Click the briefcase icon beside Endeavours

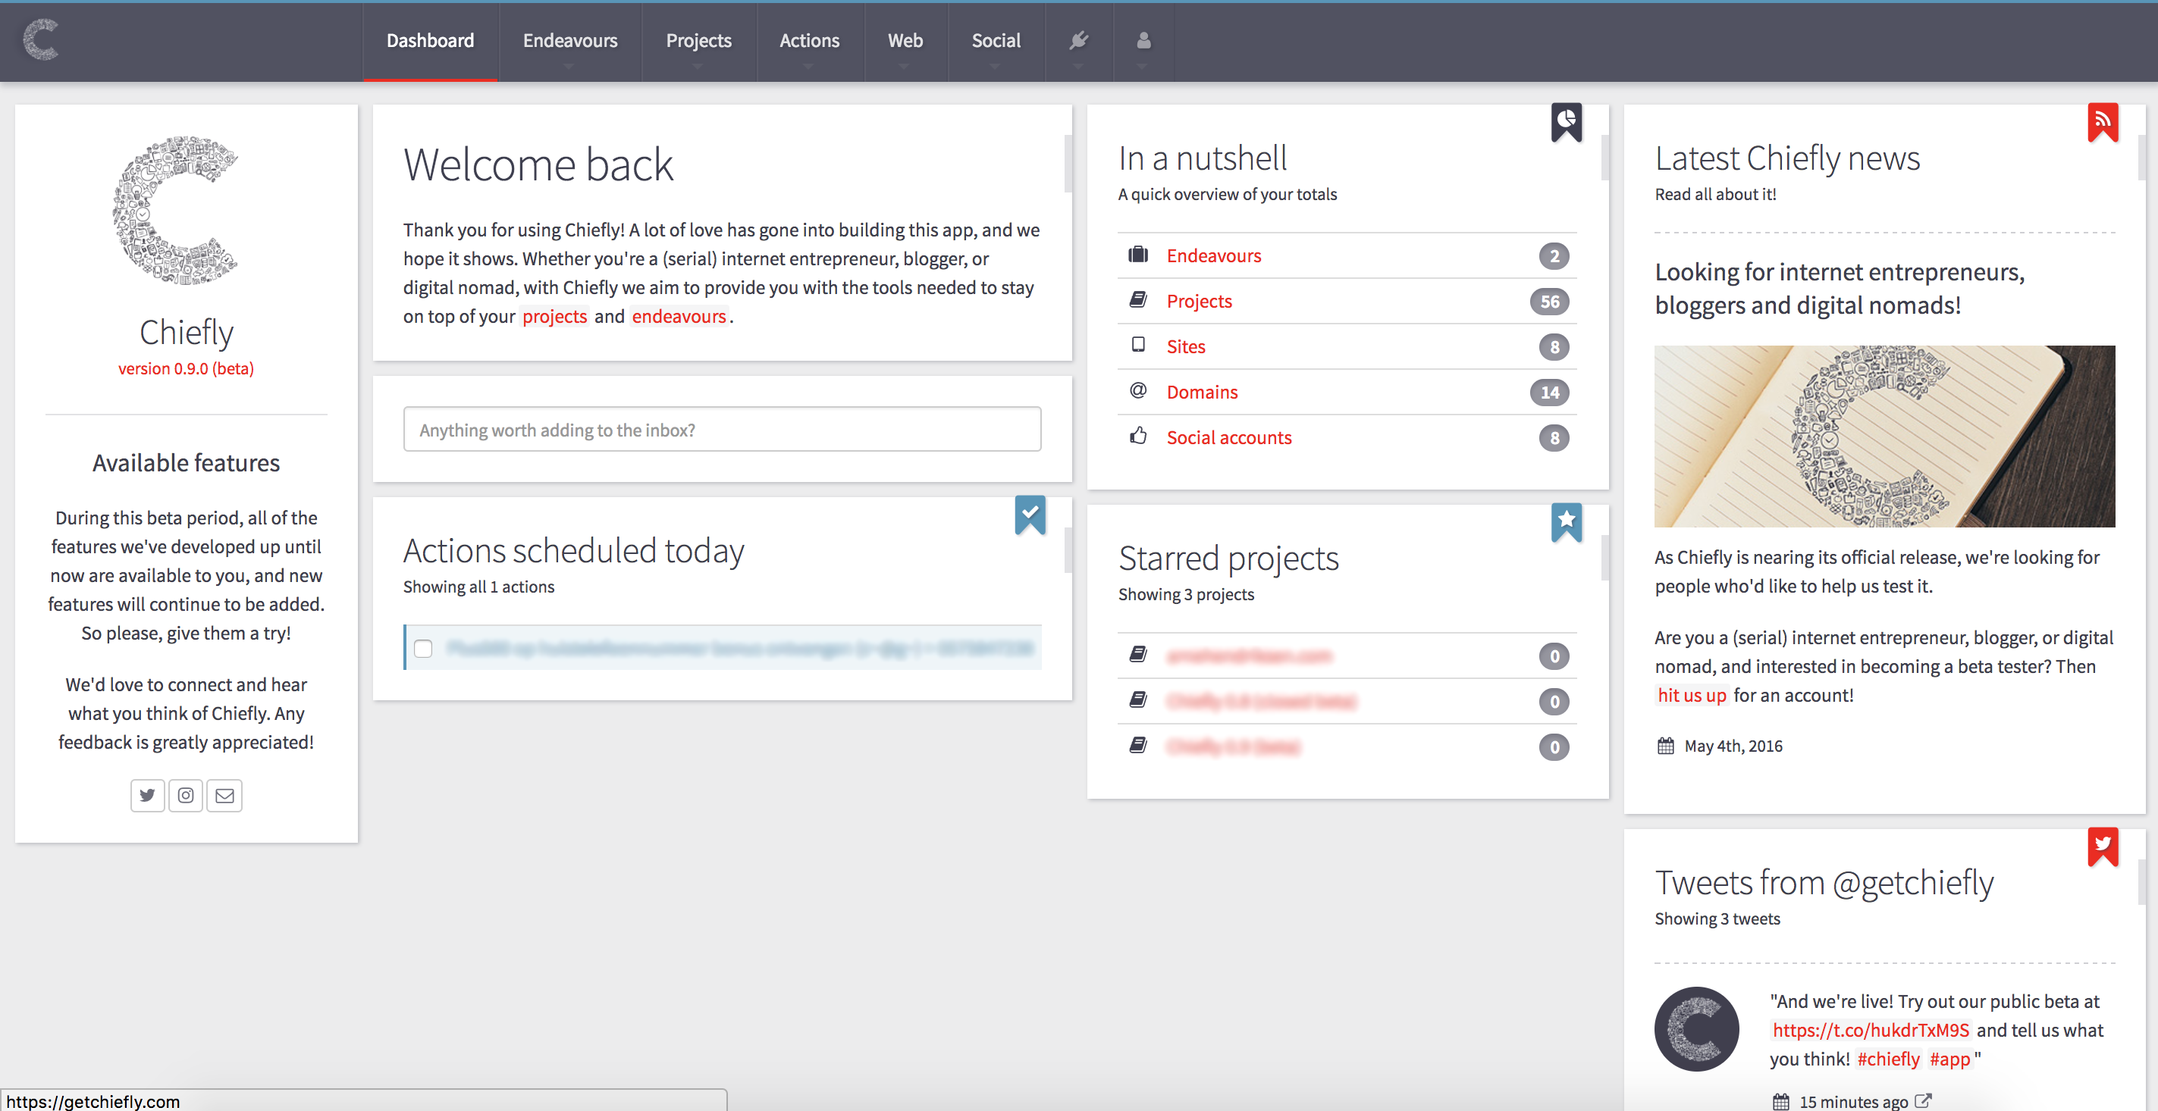point(1137,255)
